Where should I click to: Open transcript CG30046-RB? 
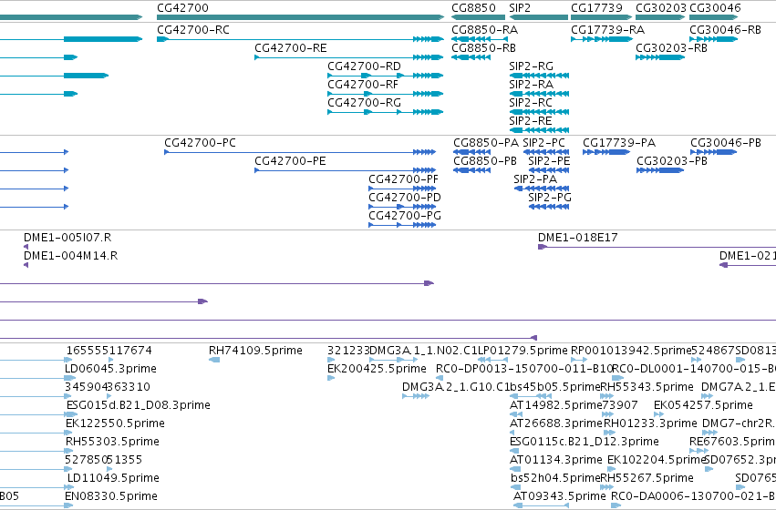(713, 39)
